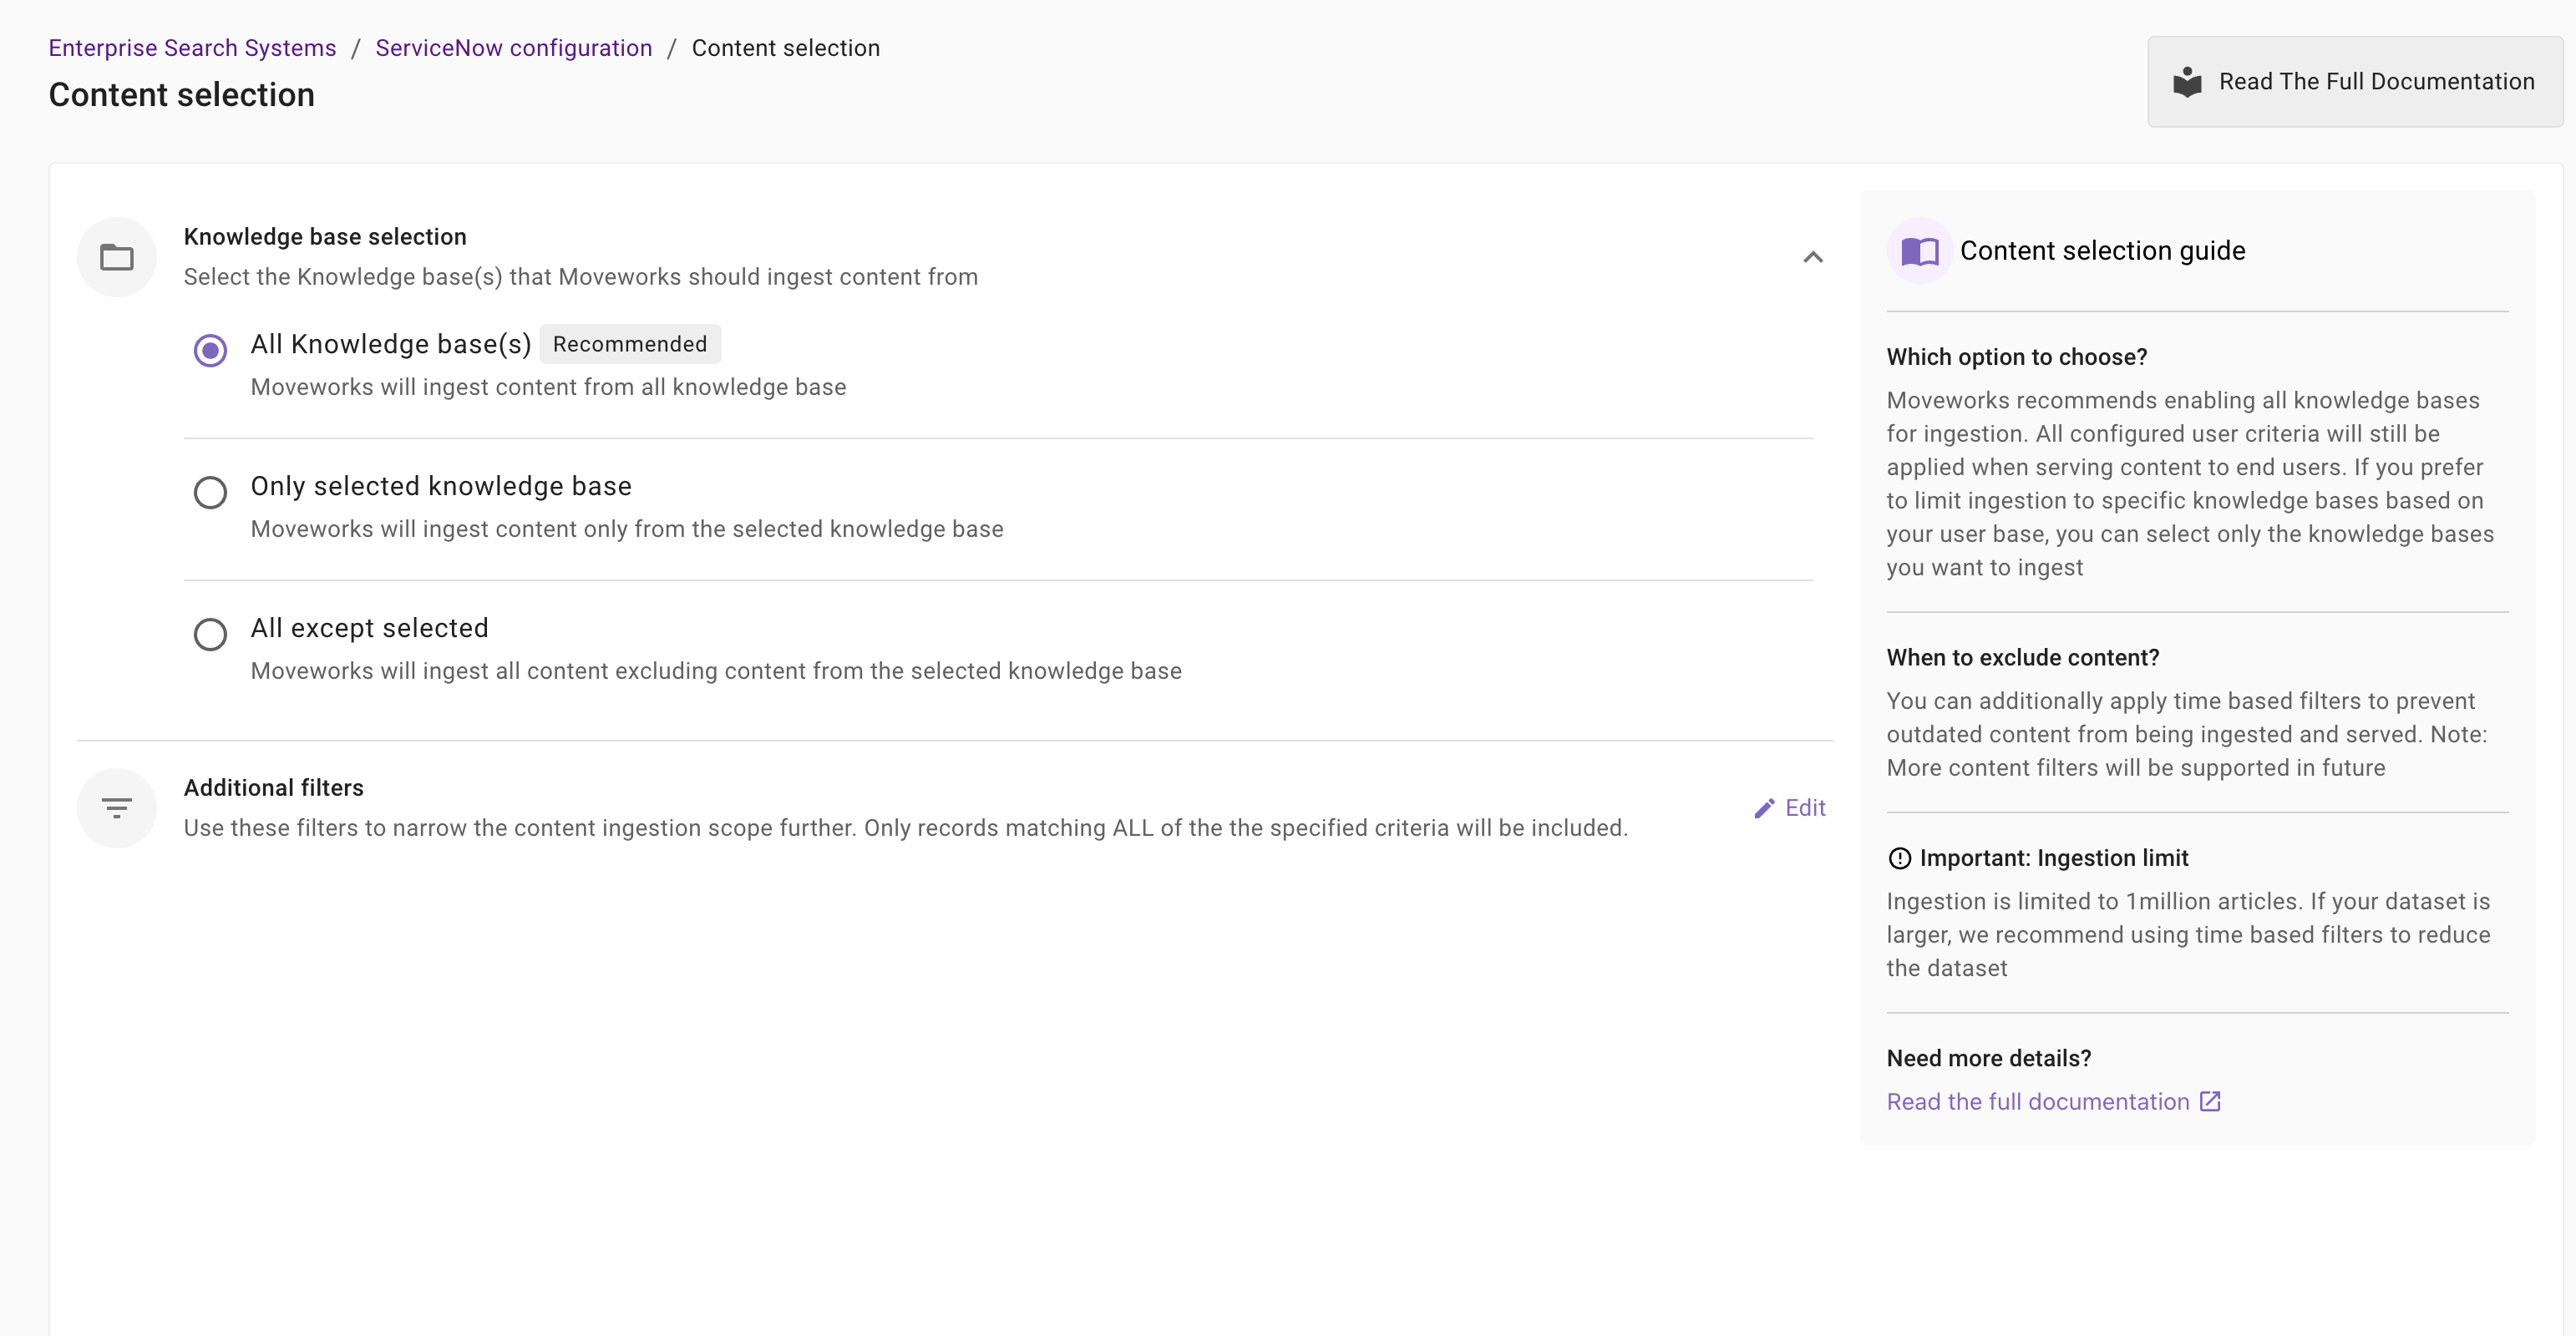Click the folder icon beside Knowledge base selection

pyautogui.click(x=117, y=257)
